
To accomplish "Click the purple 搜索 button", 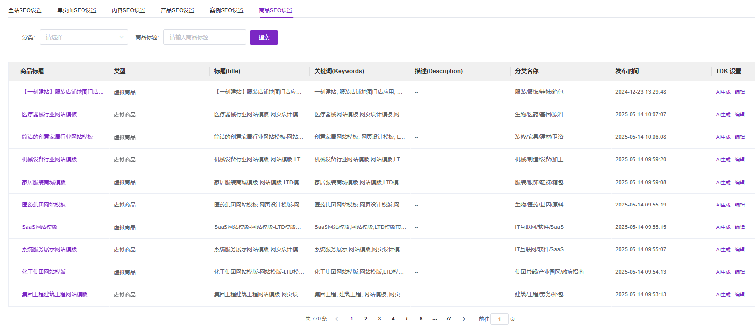I will 264,37.
